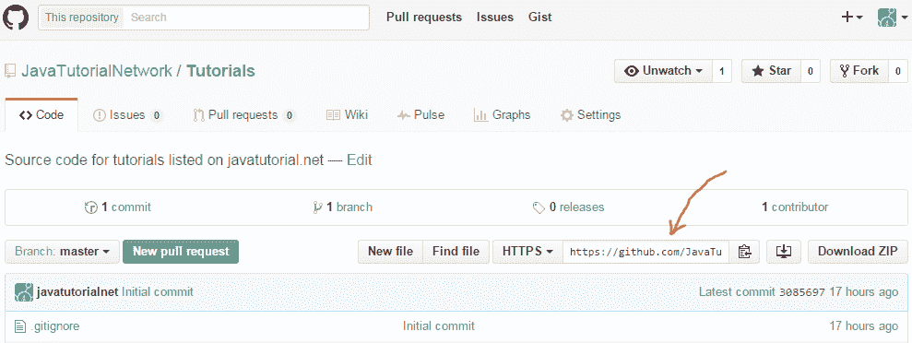This screenshot has width=912, height=343.
Task: Open GitHub home via Octocat logo
Action: (16, 17)
